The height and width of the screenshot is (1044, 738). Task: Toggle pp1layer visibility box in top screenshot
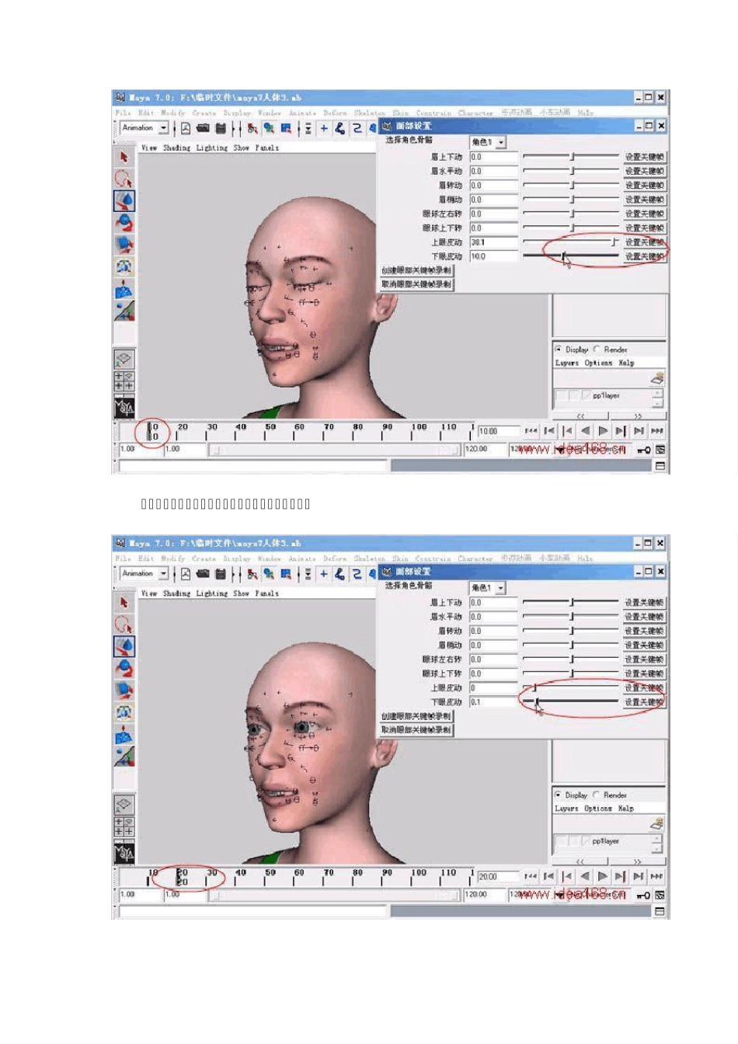[x=561, y=396]
